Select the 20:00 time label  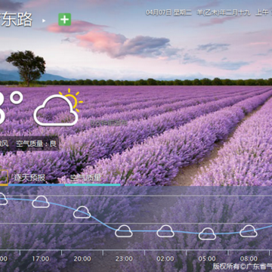tap(82, 258)
